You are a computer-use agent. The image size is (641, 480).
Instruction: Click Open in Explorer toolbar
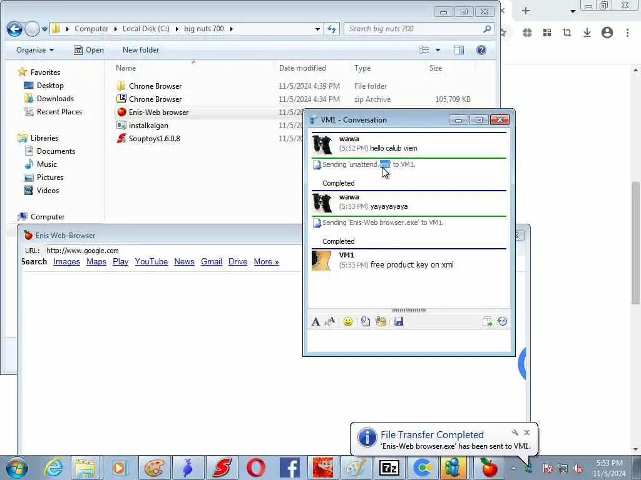click(x=89, y=50)
